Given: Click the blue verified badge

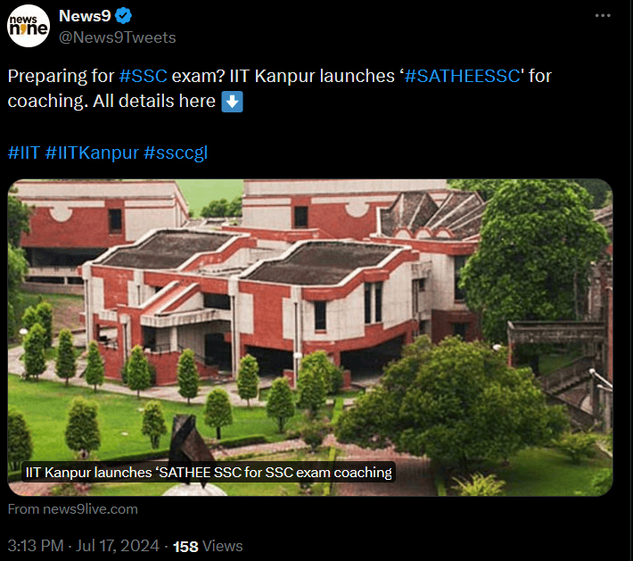Looking at the screenshot, I should tap(123, 16).
